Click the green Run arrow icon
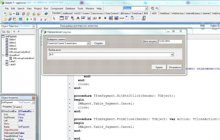The image size is (220, 140). point(27,19)
